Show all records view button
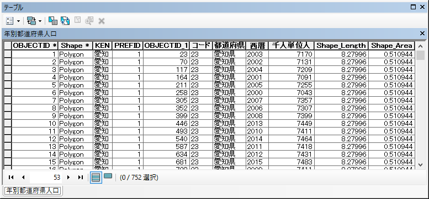The image size is (429, 199). [96, 178]
